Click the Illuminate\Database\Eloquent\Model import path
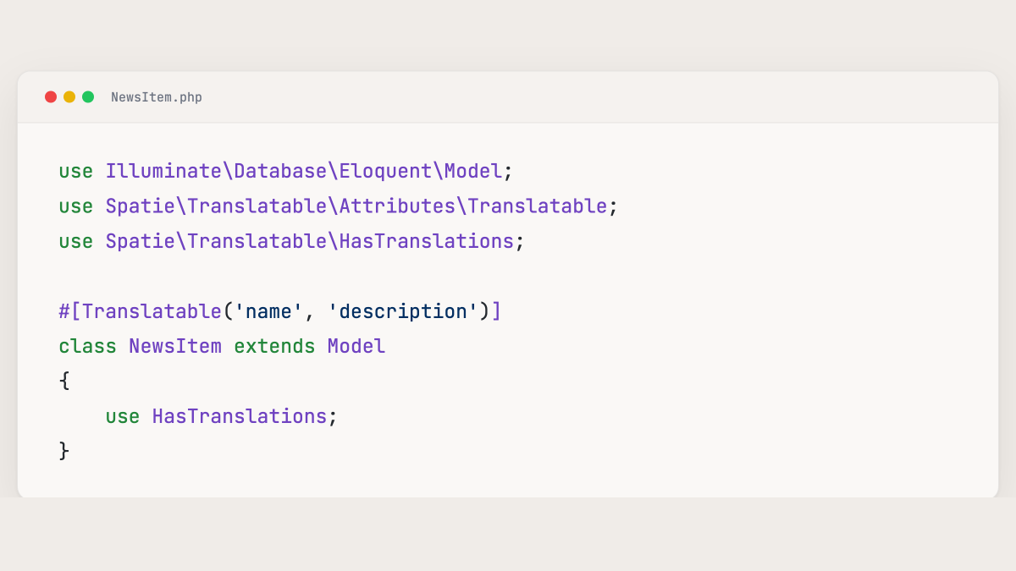The image size is (1016, 571). click(304, 171)
